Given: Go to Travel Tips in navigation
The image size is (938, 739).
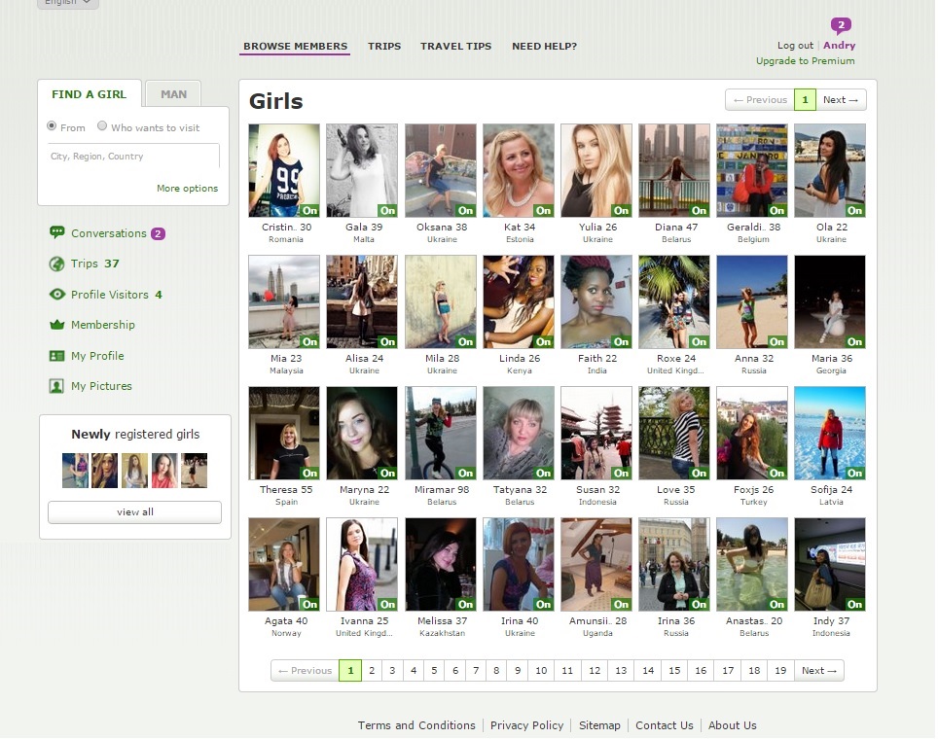Looking at the screenshot, I should (455, 46).
